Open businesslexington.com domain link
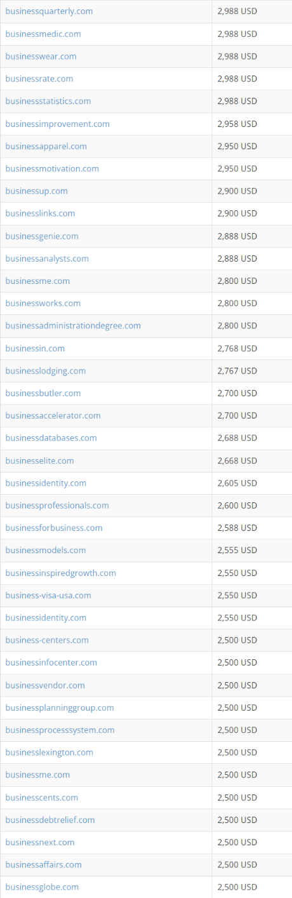The width and height of the screenshot is (292, 898). (49, 752)
